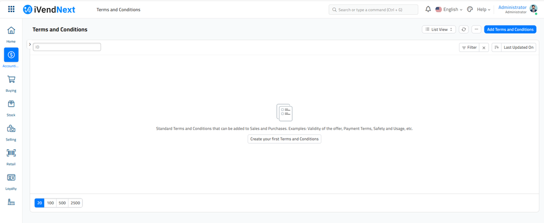This screenshot has width=544, height=223.
Task: Open the three-dot more menu
Action: pos(477,30)
